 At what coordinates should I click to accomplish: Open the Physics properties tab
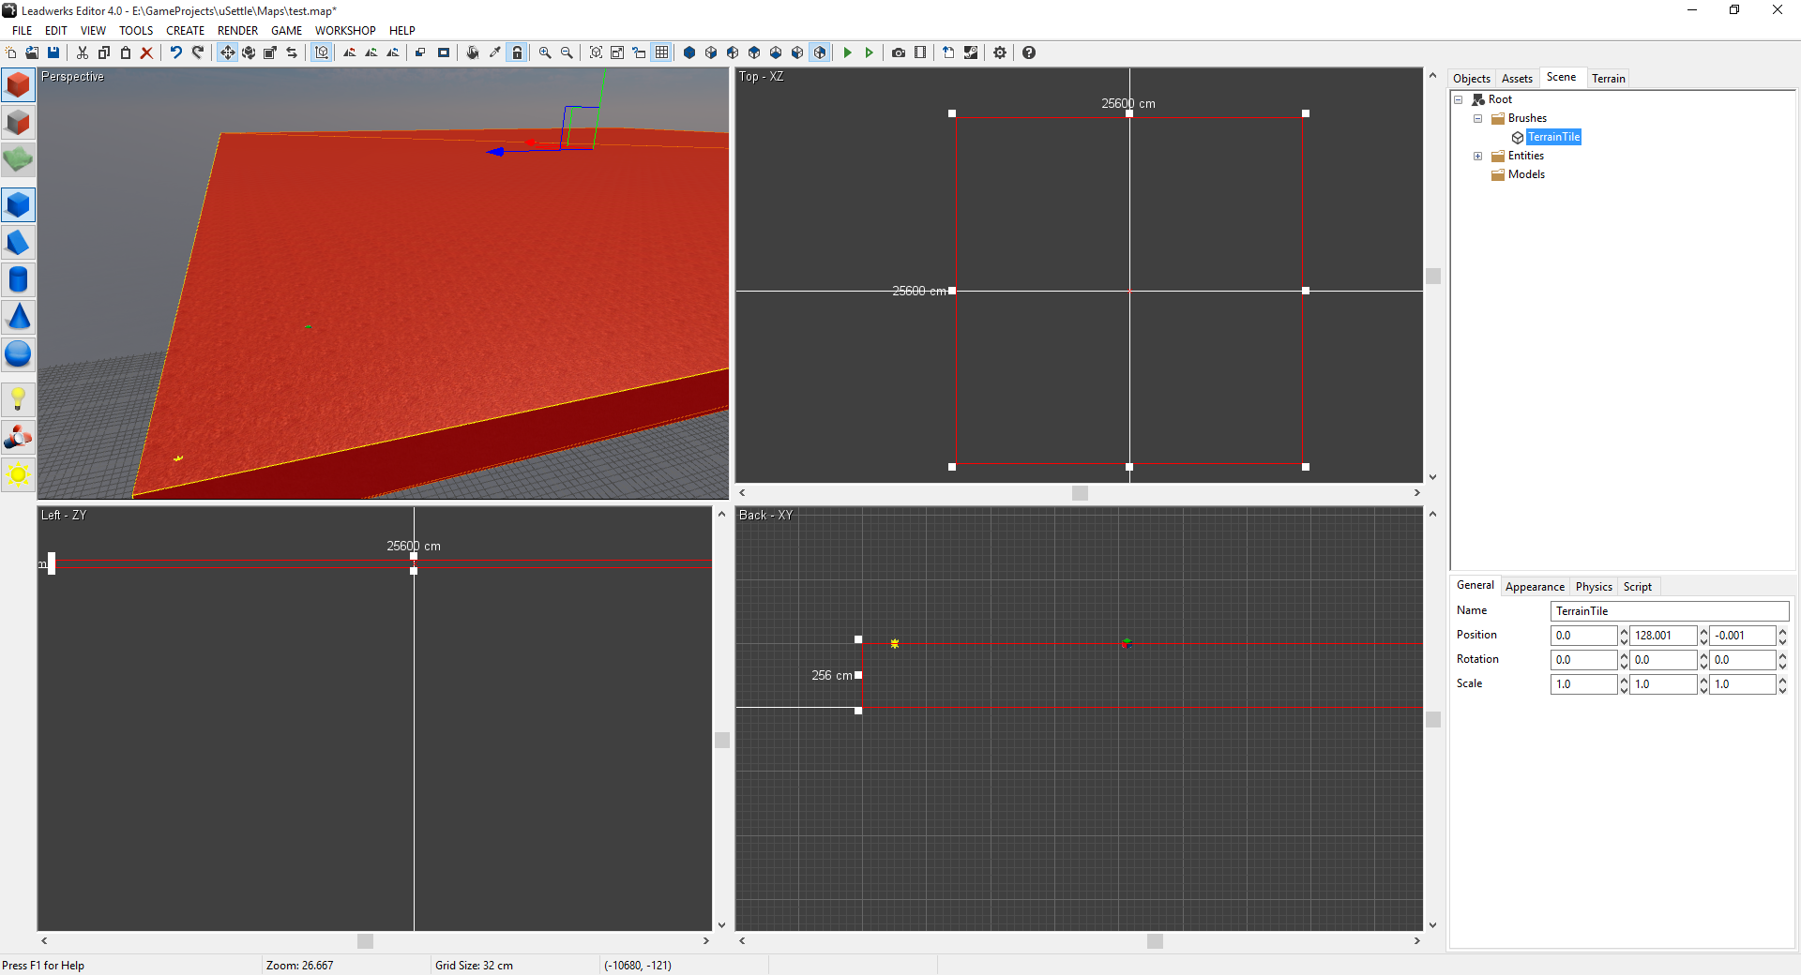point(1594,587)
